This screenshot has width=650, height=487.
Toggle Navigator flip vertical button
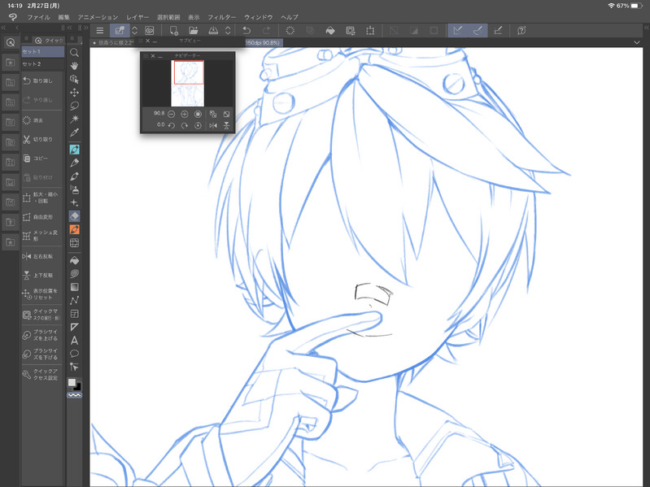[x=226, y=125]
